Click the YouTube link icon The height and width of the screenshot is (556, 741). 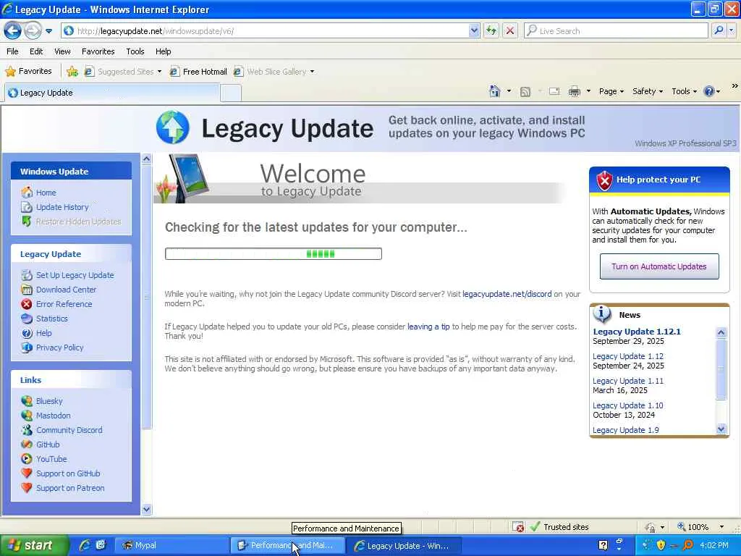pos(27,459)
